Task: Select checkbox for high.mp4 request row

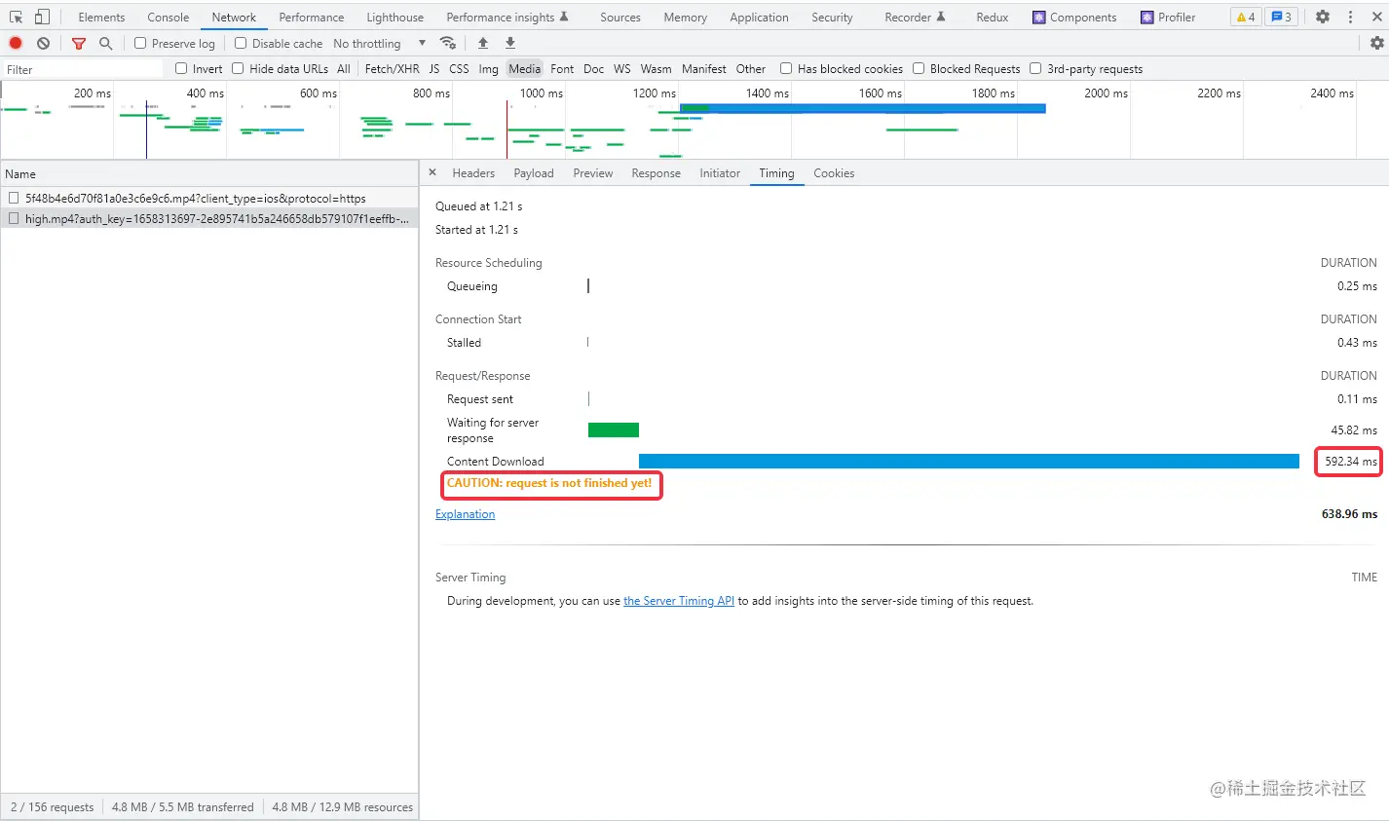Action: tap(14, 218)
